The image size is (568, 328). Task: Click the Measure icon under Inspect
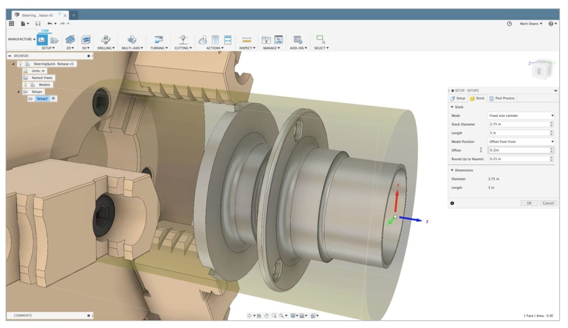247,40
